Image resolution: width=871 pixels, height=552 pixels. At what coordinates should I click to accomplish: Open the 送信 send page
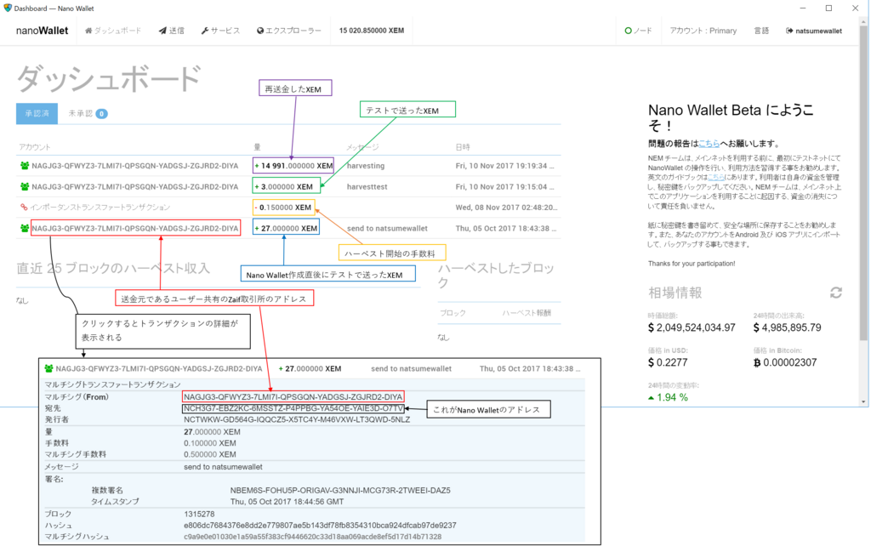(x=171, y=31)
